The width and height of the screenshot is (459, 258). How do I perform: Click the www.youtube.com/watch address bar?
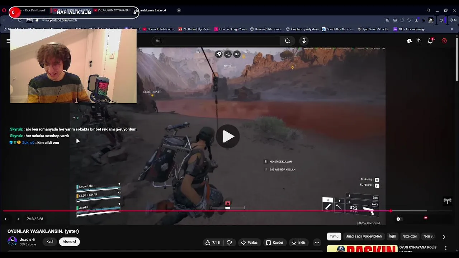coord(60,20)
